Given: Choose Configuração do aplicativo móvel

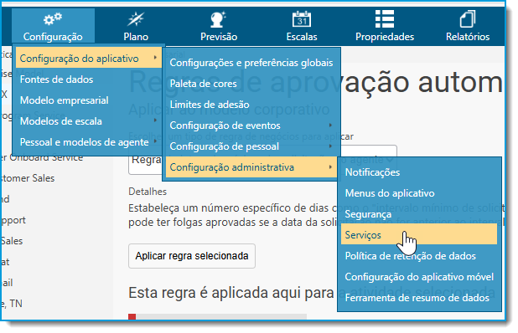Looking at the screenshot, I should click(419, 277).
